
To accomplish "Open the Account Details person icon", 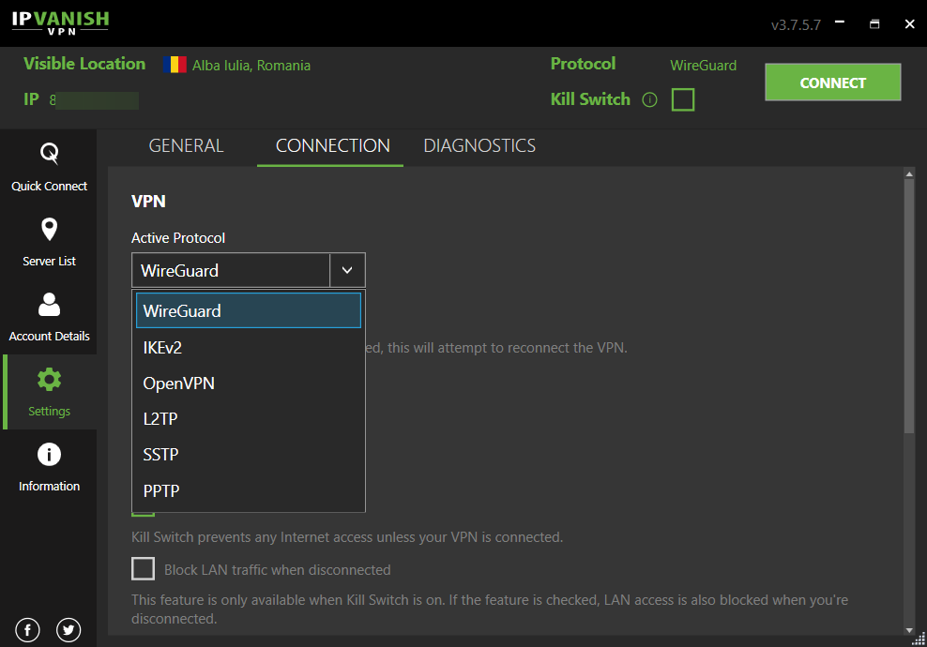I will 49,305.
